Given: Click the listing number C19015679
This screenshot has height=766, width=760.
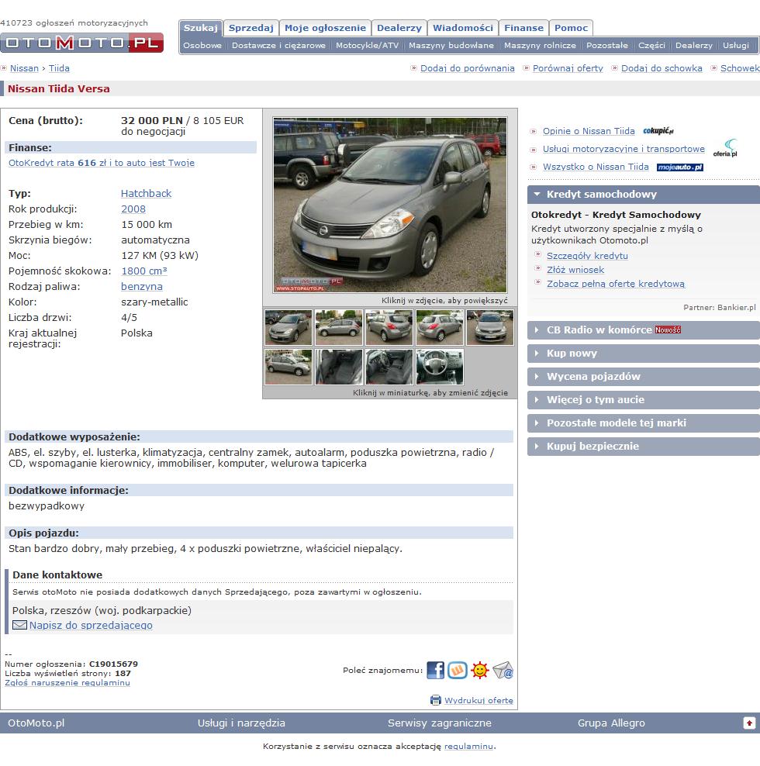Looking at the screenshot, I should pyautogui.click(x=113, y=664).
